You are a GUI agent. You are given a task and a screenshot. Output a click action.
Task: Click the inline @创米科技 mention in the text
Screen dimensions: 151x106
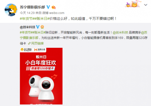pyautogui.click(x=120, y=32)
